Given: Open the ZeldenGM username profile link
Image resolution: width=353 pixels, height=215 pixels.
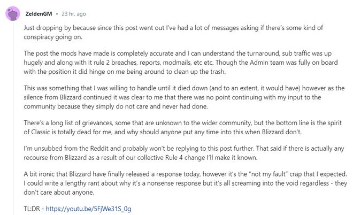Looking at the screenshot, I should pyautogui.click(x=39, y=14).
